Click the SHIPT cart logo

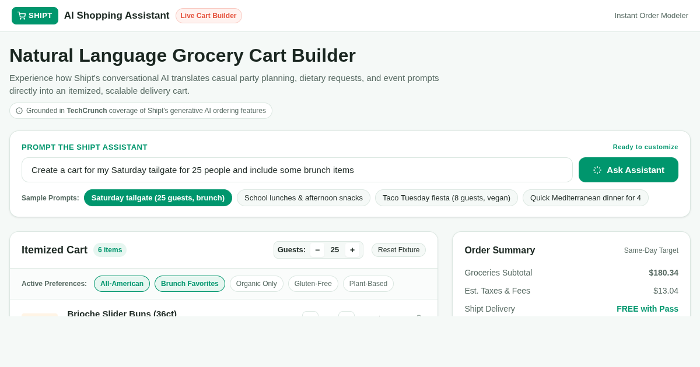coord(35,16)
